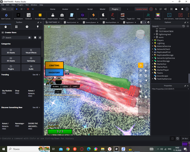Open notifications bell in top bar
190x152 pixels.
click(x=182, y=9)
